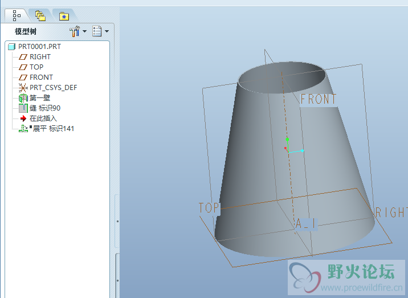Viewport: 408px width, 298px height.
Task: Click the PRT_CSYS_DEF coordinate system icon
Action: (x=23, y=88)
